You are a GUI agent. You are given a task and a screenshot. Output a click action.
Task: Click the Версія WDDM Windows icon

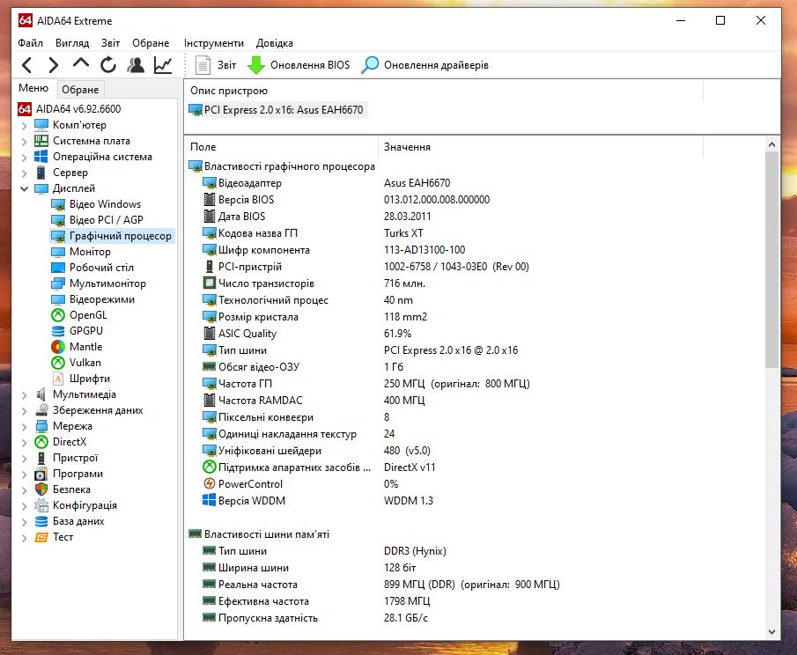coord(209,500)
